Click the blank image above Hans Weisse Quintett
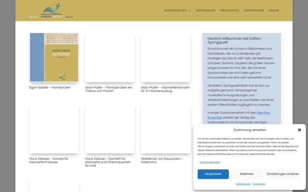The image size is (308, 192). (110, 129)
